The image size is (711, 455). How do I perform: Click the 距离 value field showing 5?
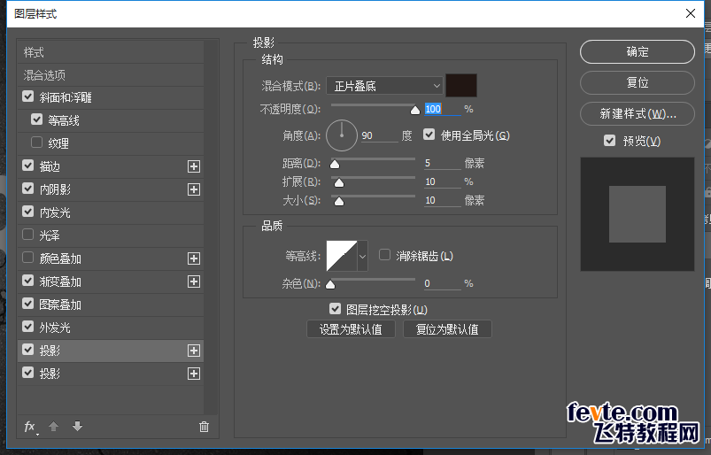click(442, 163)
